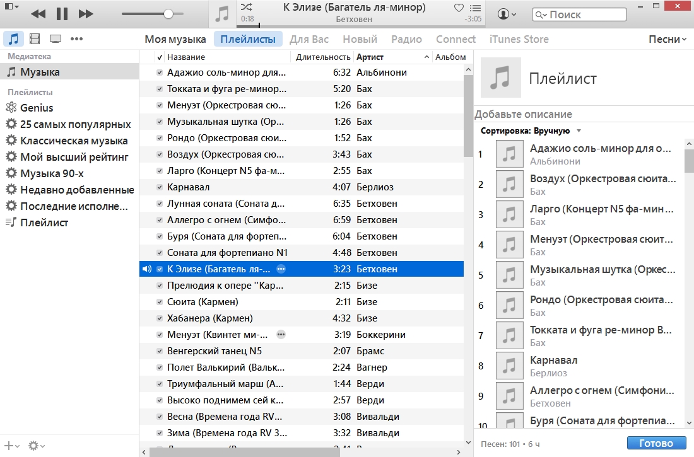Screen dimensions: 694x457
Task: Switch to Music library view icon
Action: pyautogui.click(x=14, y=38)
